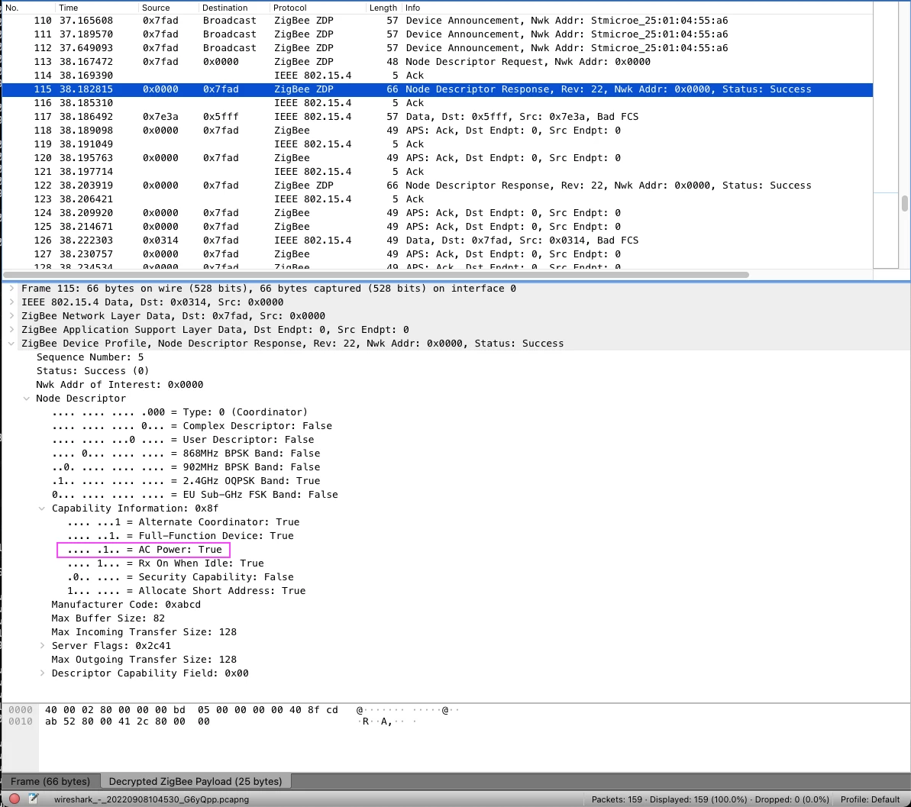Screen dimensions: 911x807
Task: Select packet 122 Node Descriptor Response
Action: pos(437,186)
